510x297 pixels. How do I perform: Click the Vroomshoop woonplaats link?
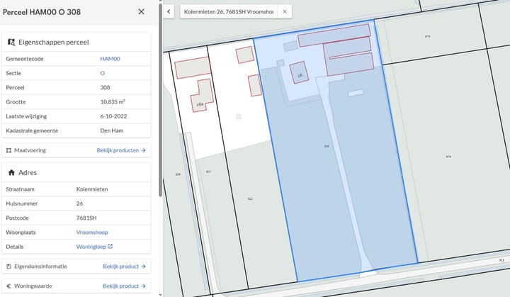[92, 232]
